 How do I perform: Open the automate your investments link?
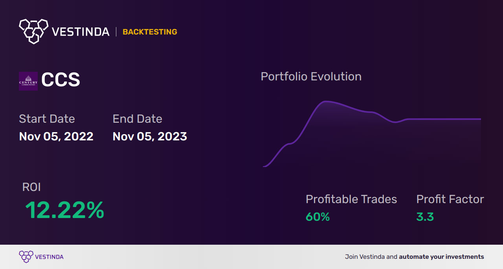(441, 257)
